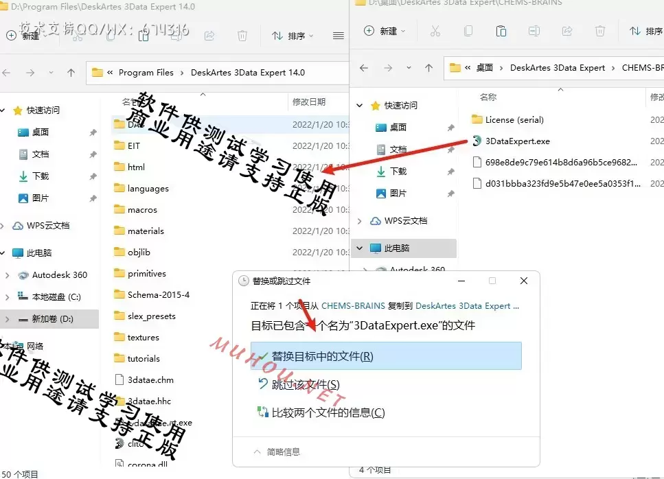Click the delete trash icon in right window
Image resolution: width=664 pixels, height=479 pixels.
[x=600, y=31]
